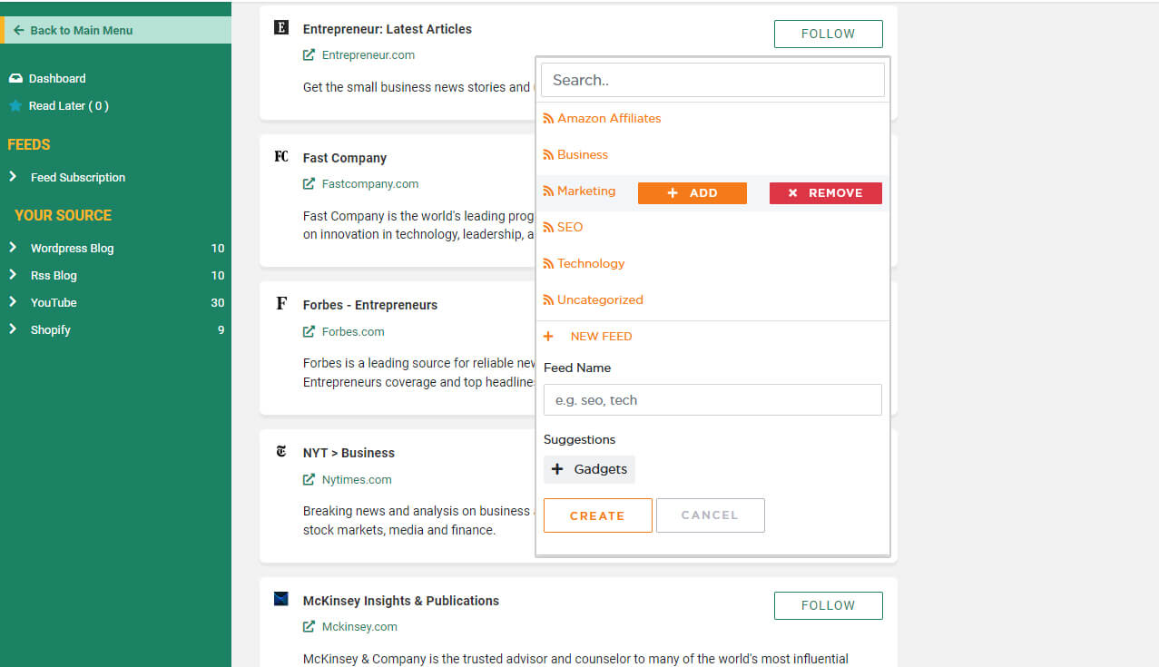
Task: Click the McKinsey logo icon
Action: pos(281,599)
